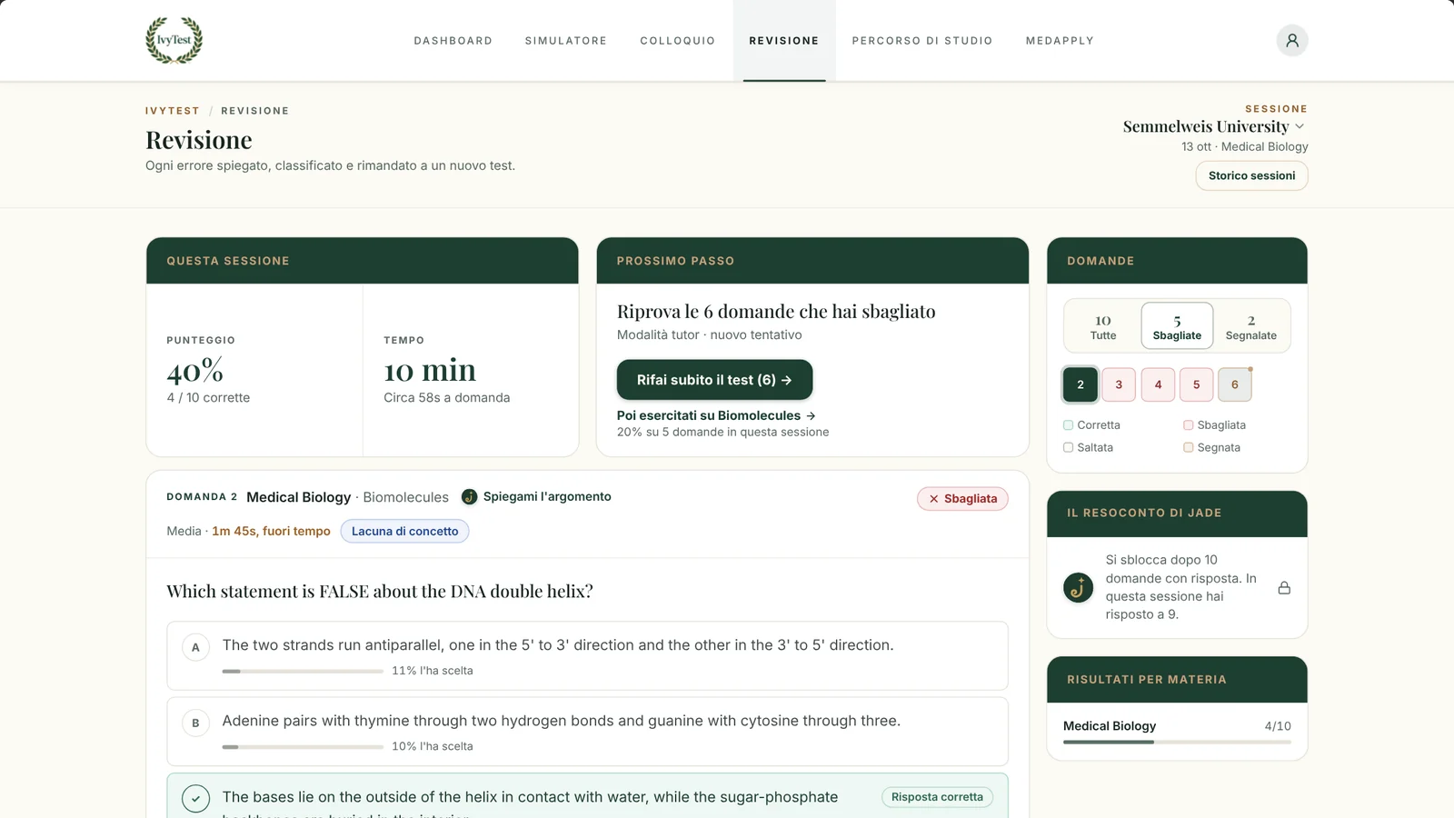Follow the Poi esercitati su Biomolecules link
Screen dimensions: 1454x818
click(x=716, y=415)
